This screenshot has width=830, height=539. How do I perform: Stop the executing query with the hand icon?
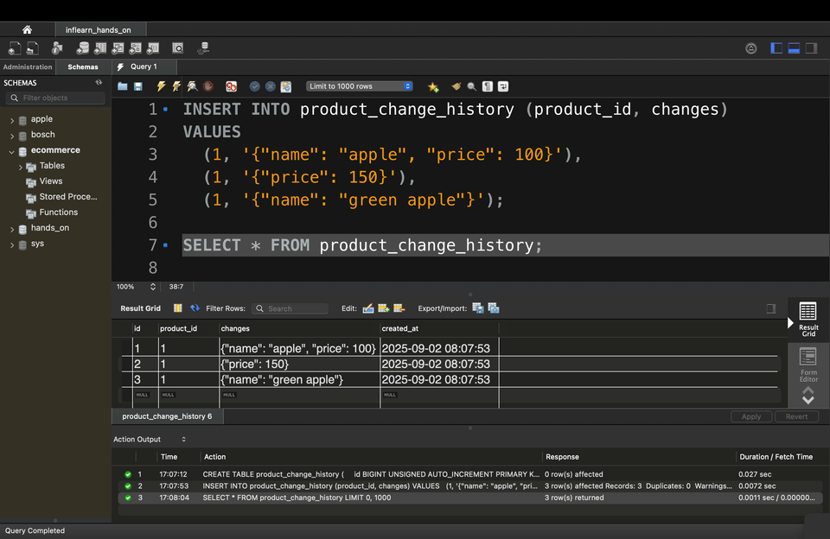pyautogui.click(x=208, y=86)
